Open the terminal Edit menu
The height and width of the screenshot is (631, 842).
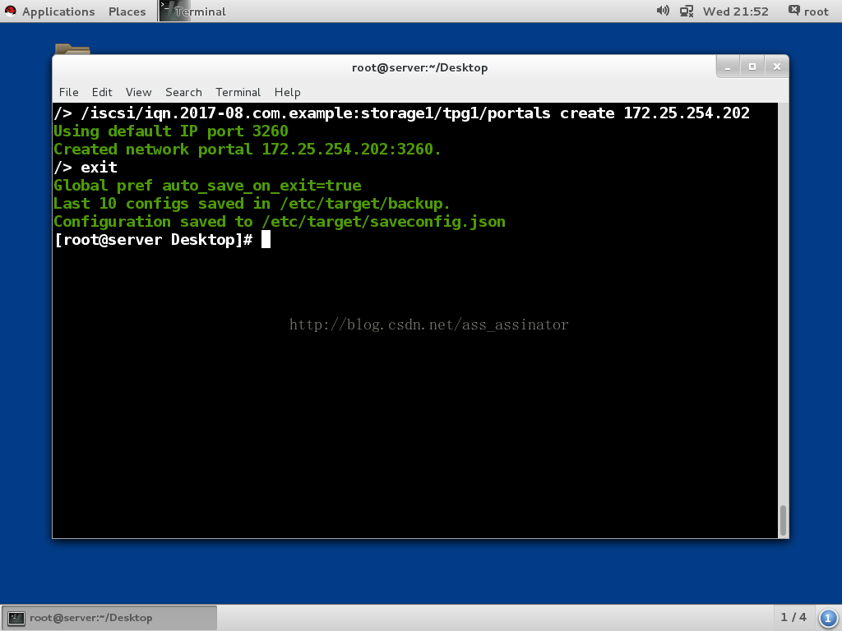(x=102, y=92)
